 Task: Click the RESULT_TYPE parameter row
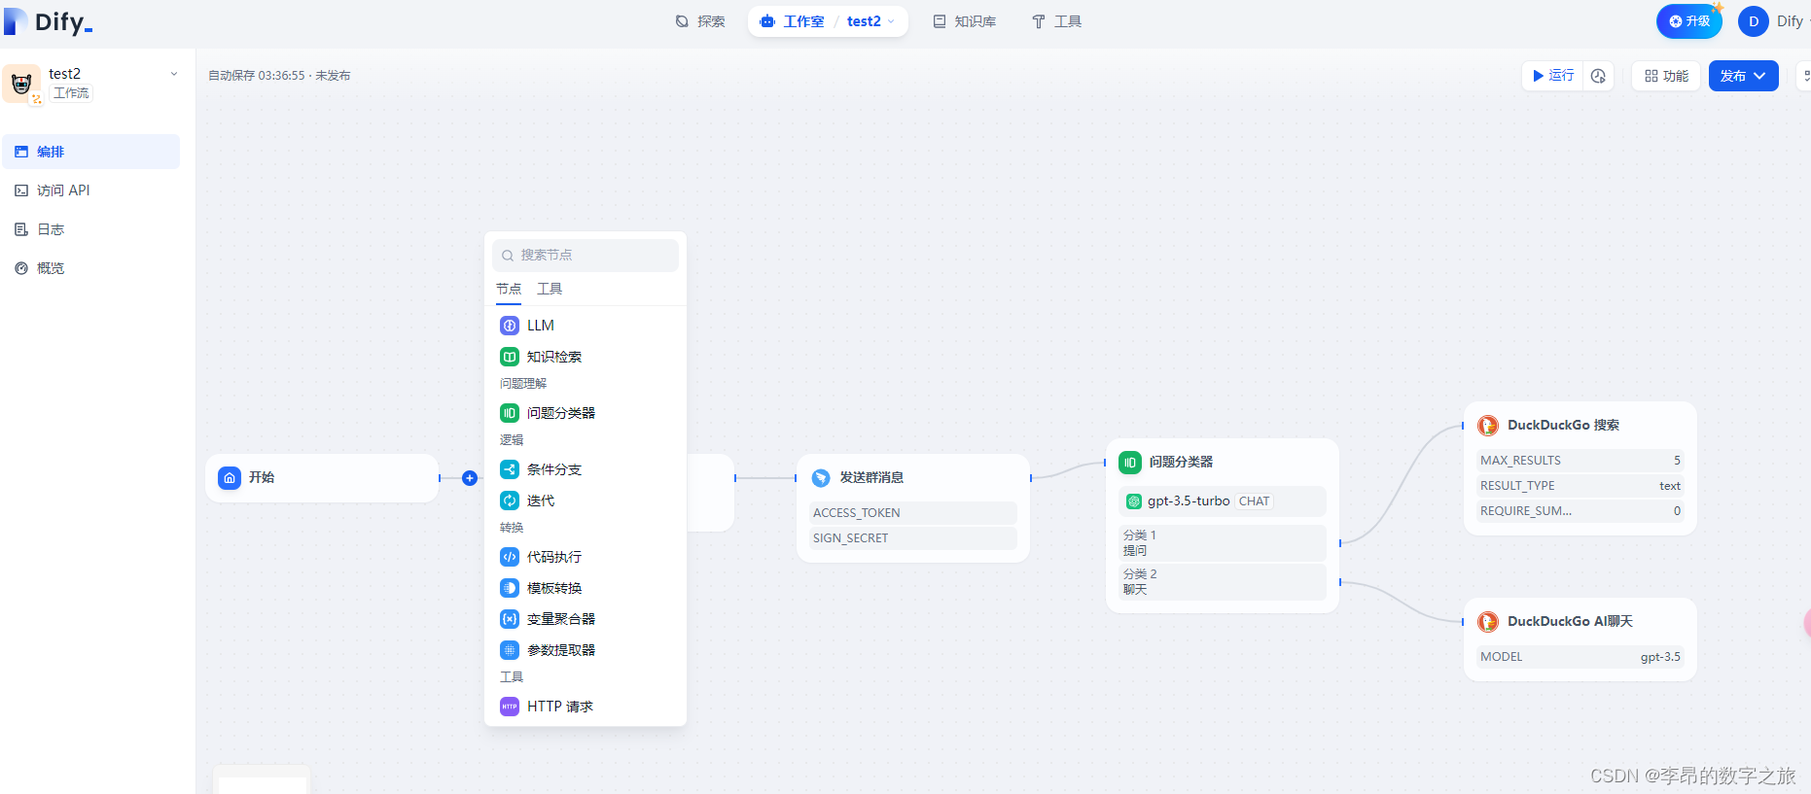[x=1580, y=486]
